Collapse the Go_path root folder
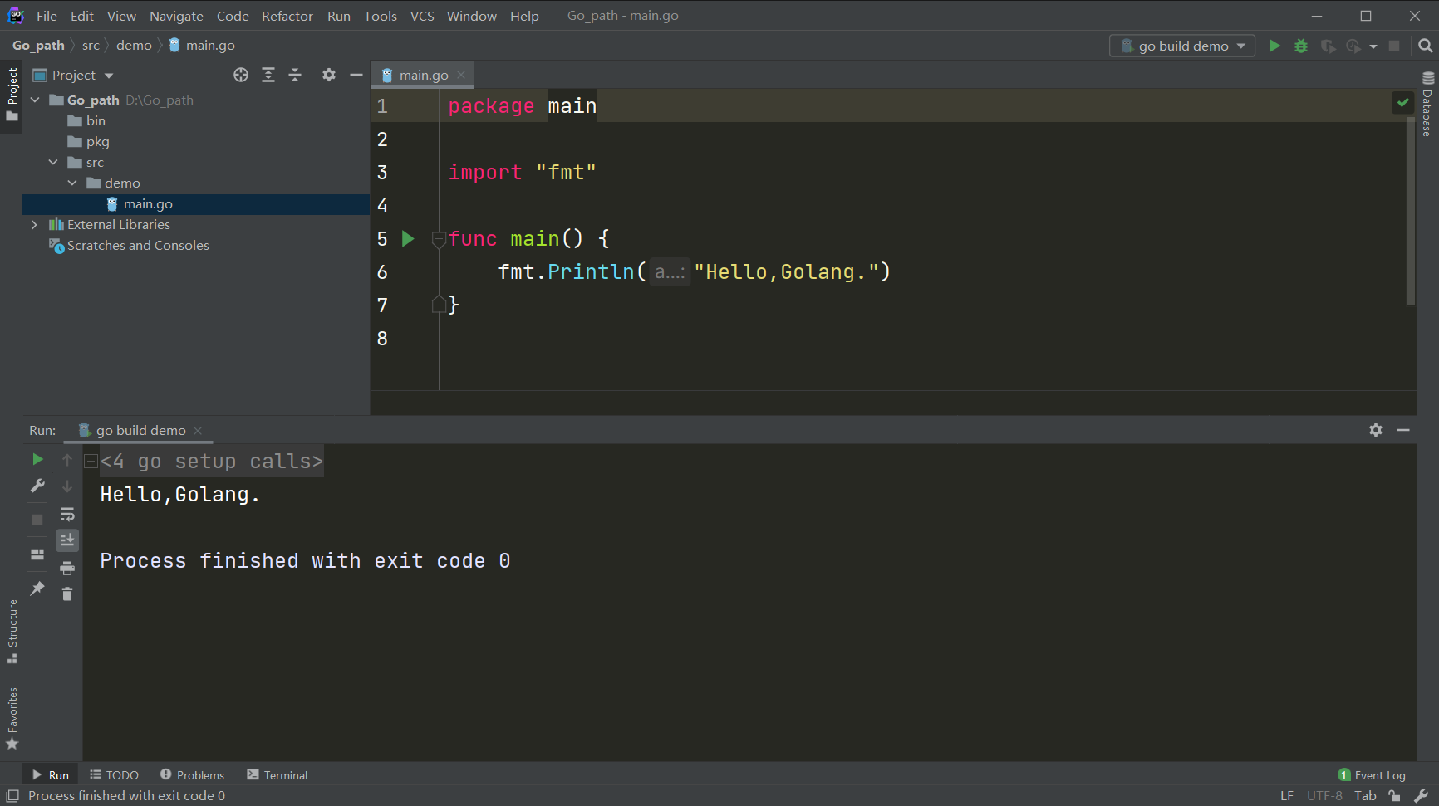 [35, 100]
